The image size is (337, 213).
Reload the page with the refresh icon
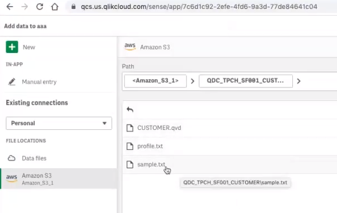pos(40,7)
